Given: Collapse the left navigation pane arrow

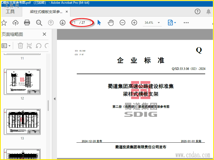Looking at the screenshot, I should (x=55, y=99).
